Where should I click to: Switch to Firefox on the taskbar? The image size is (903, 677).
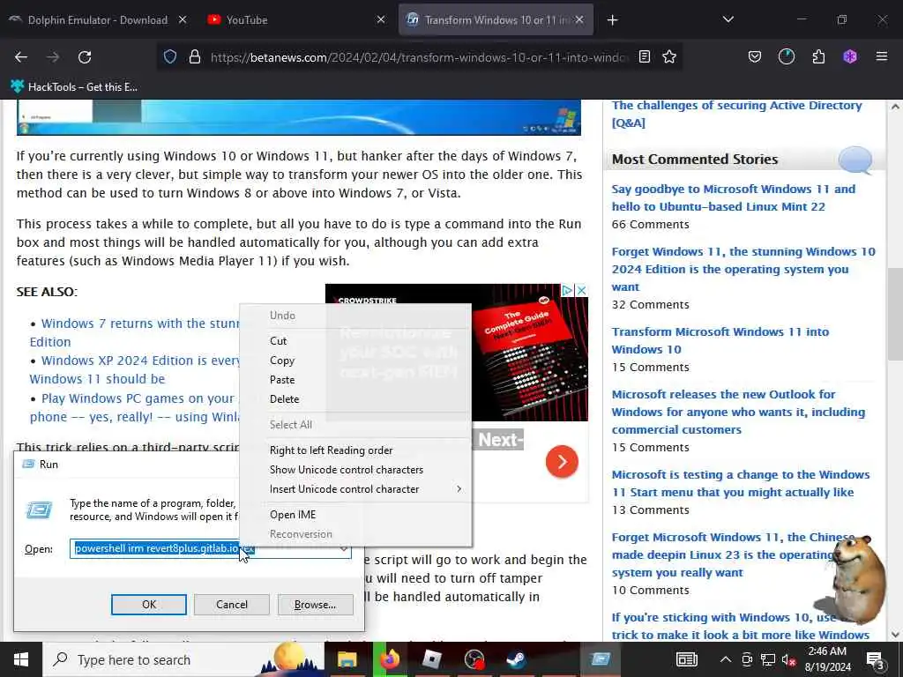point(389,659)
